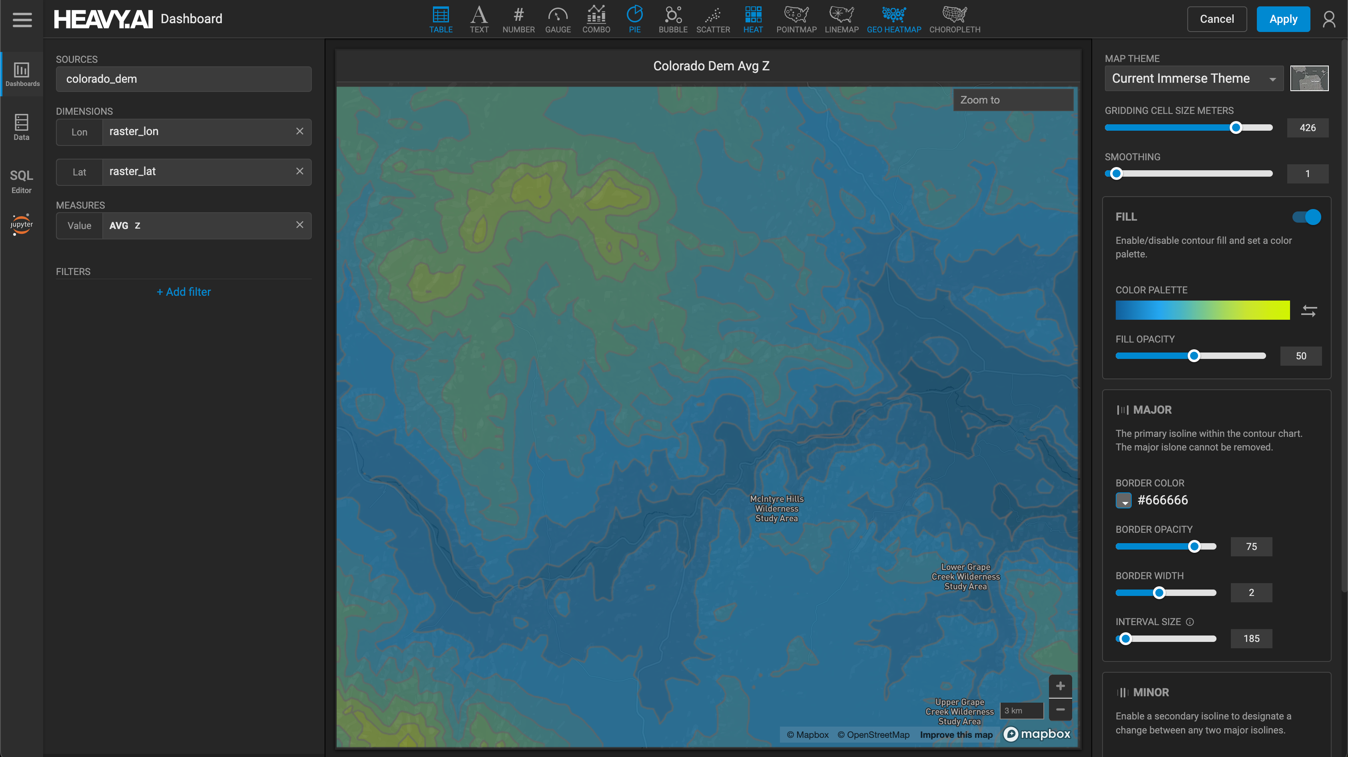Image resolution: width=1348 pixels, height=757 pixels.
Task: Click the Fill Opacity slider handle
Action: coord(1194,356)
